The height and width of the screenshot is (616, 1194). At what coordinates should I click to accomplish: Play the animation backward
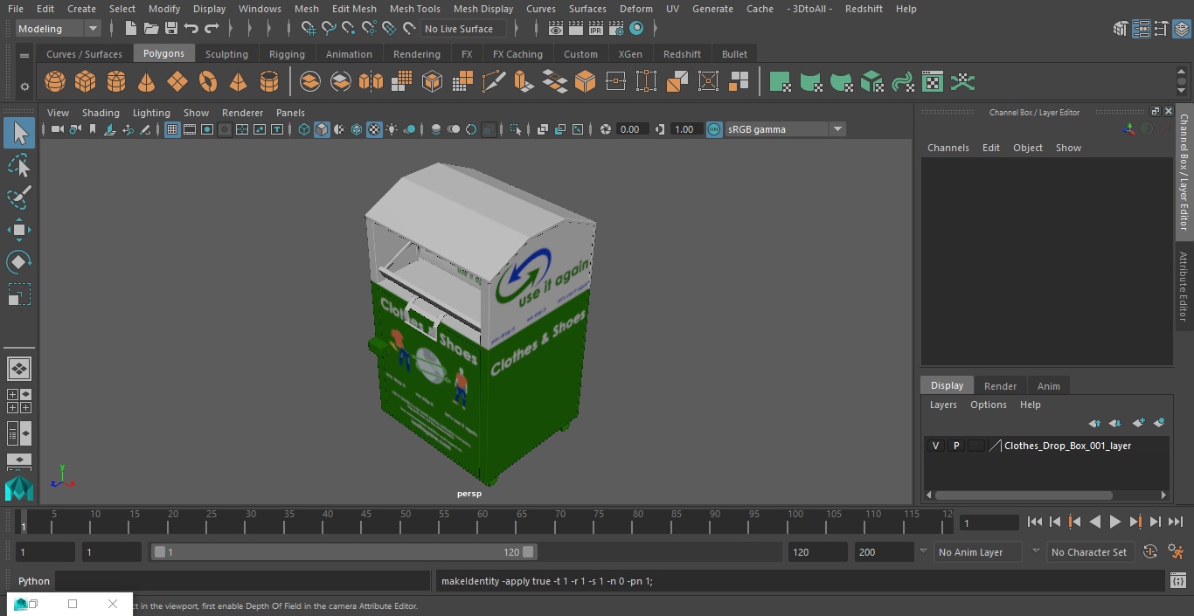[1094, 522]
